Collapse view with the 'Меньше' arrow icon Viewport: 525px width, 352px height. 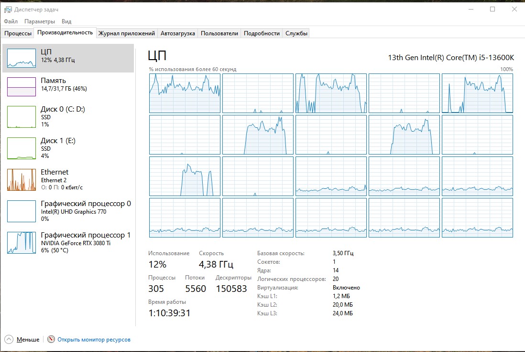pos(9,340)
